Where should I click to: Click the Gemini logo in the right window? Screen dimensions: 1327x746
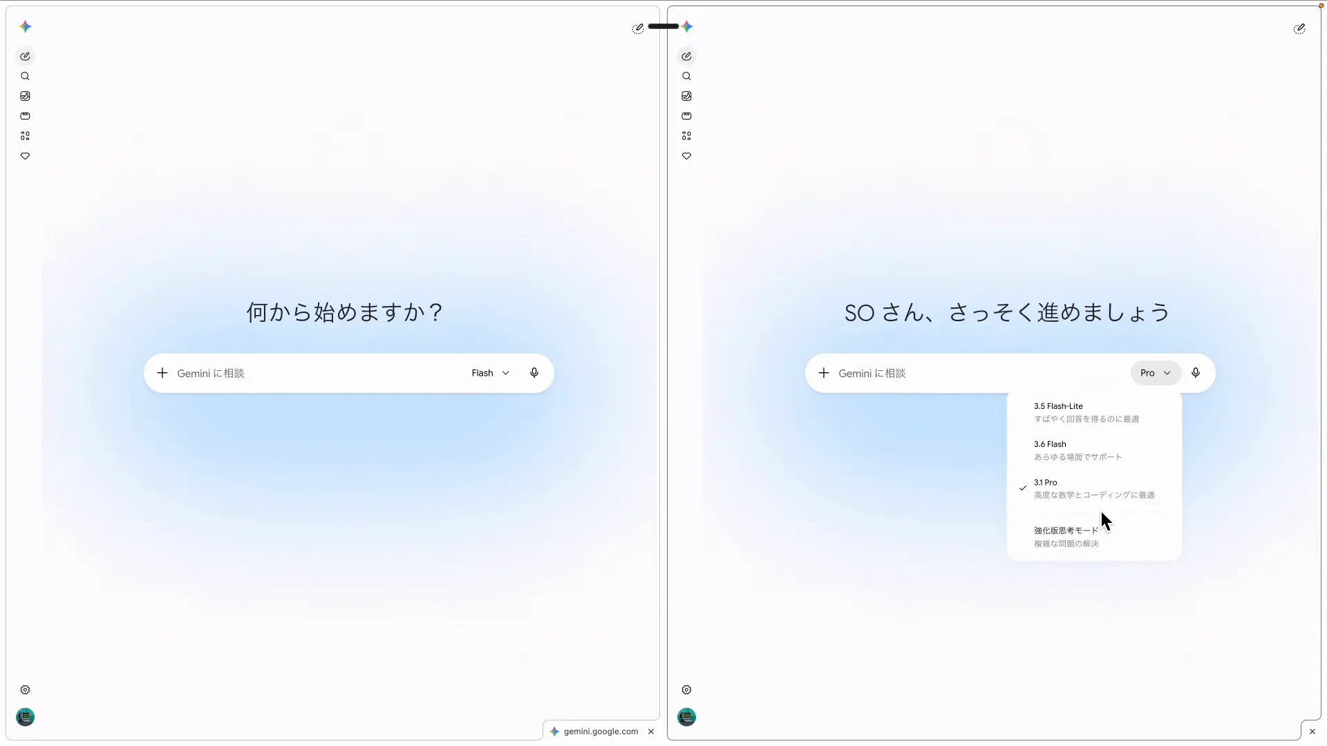(x=687, y=27)
